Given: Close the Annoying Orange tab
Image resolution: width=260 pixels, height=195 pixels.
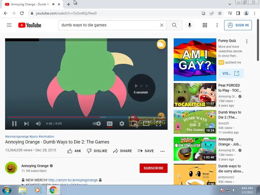Looking at the screenshot, I should [59, 4].
